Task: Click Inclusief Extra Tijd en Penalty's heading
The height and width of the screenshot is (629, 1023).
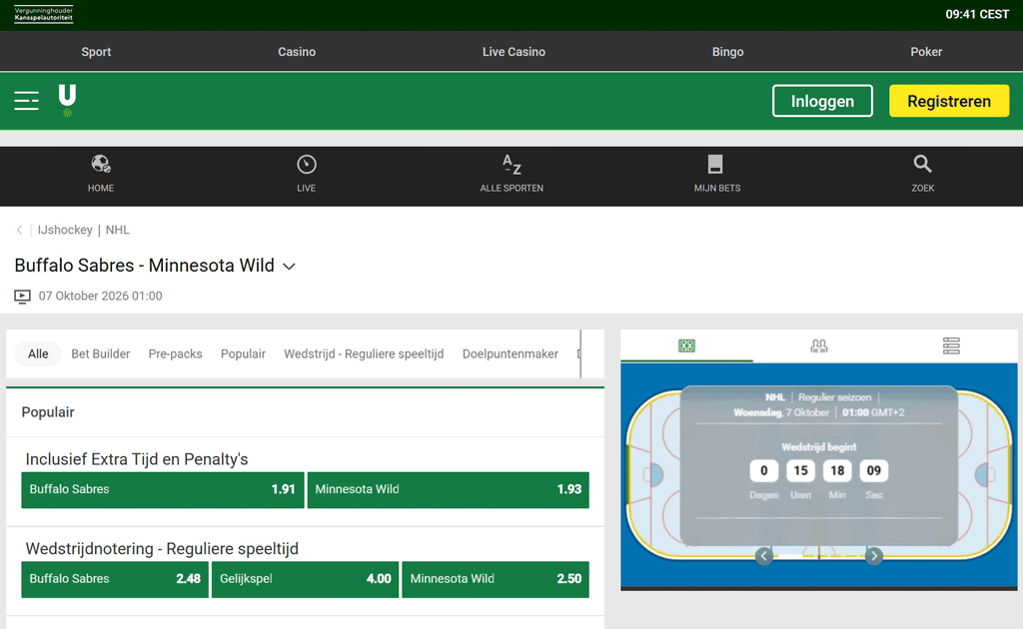Action: click(x=137, y=459)
